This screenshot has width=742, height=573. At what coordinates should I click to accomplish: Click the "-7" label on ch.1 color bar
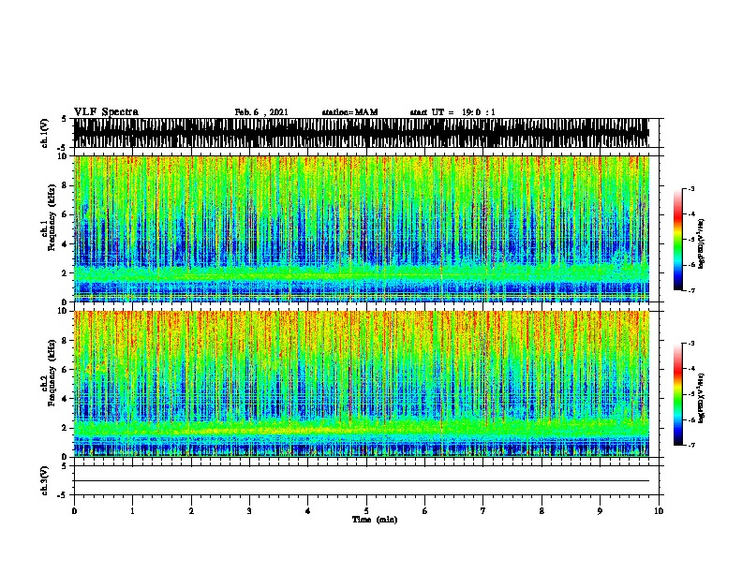690,290
